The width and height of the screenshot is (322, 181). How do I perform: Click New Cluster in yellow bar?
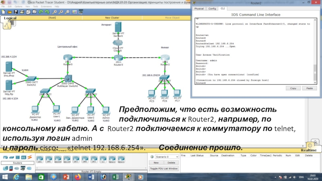pos(112,18)
